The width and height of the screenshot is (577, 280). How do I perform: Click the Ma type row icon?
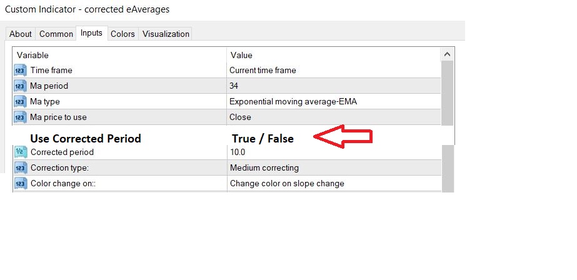[x=19, y=101]
